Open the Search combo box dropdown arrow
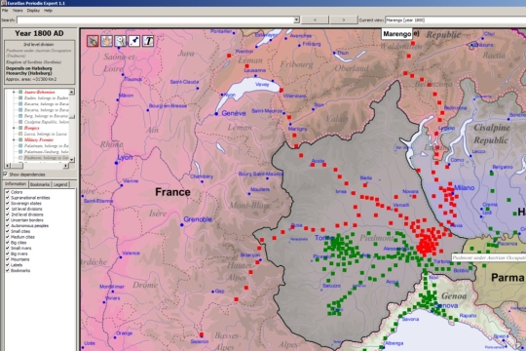Screen dimensions: 526x351 pyautogui.click(x=296, y=20)
